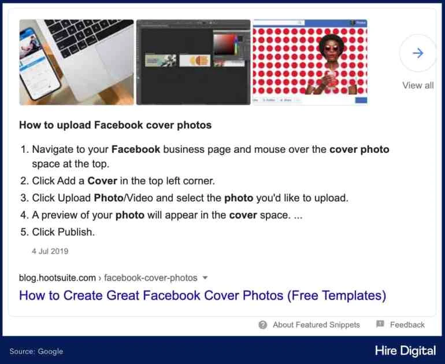
Task: Click the right arrow to view all images
Action: pos(418,53)
